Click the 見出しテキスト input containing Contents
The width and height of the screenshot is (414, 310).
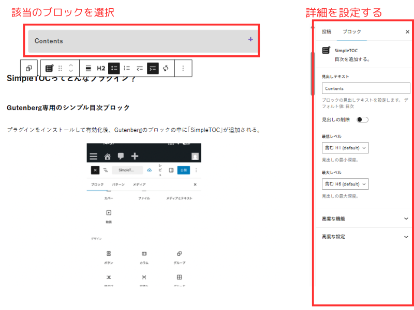tap(366, 88)
